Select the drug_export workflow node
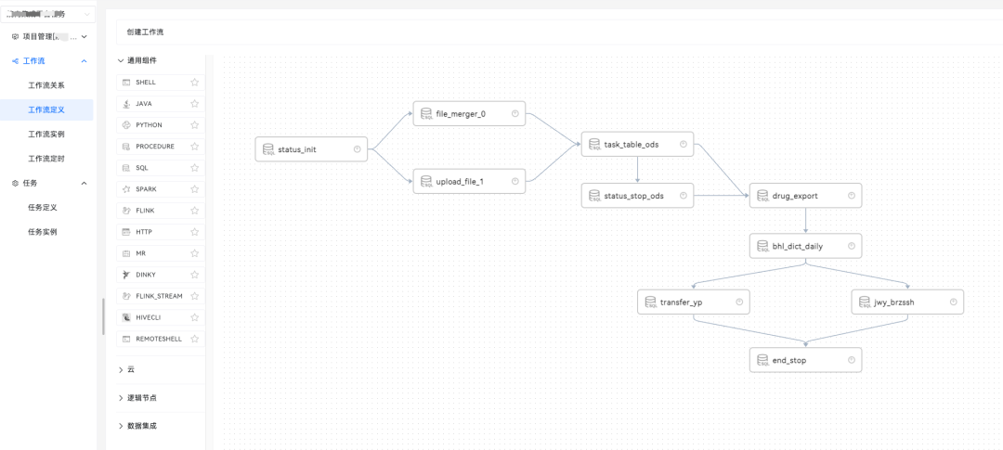The height and width of the screenshot is (450, 1003). coord(804,196)
